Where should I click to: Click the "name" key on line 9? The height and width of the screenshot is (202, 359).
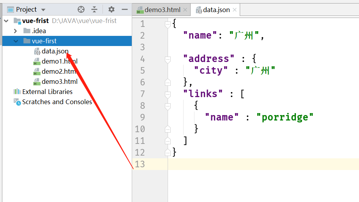(x=222, y=117)
